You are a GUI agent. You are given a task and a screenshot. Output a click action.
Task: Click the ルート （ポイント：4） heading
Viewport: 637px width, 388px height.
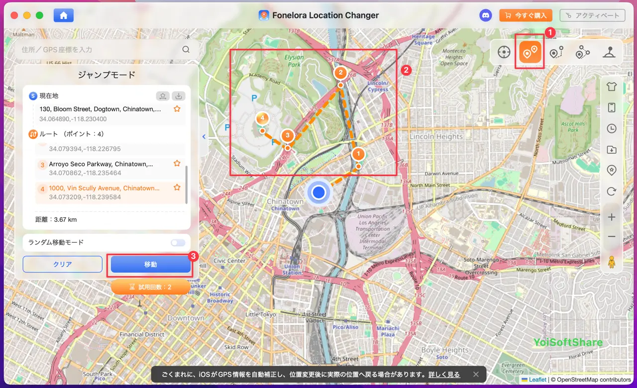tap(72, 134)
